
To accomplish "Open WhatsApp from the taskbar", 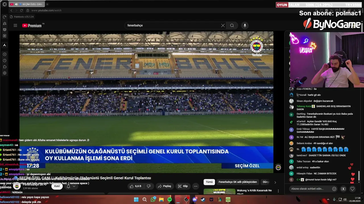I will pyautogui.click(x=153, y=199).
